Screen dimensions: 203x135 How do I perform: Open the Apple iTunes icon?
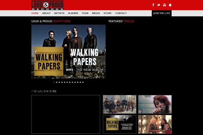pyautogui.click(x=170, y=5)
